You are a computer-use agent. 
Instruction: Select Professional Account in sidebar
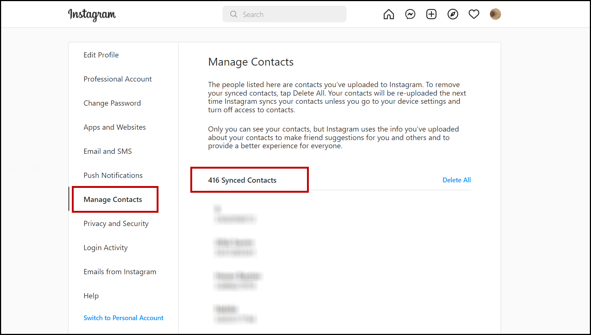click(x=118, y=79)
